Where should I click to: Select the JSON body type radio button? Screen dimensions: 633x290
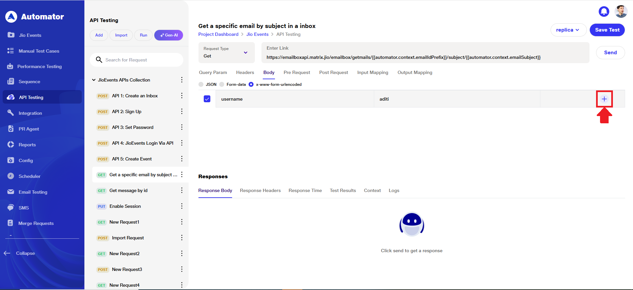pos(201,85)
